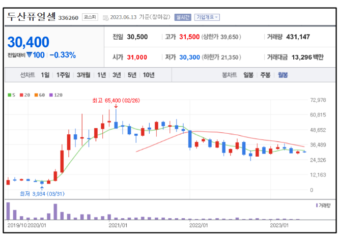Click the 시가 value 31,000
The image size is (338, 237).
[137, 57]
